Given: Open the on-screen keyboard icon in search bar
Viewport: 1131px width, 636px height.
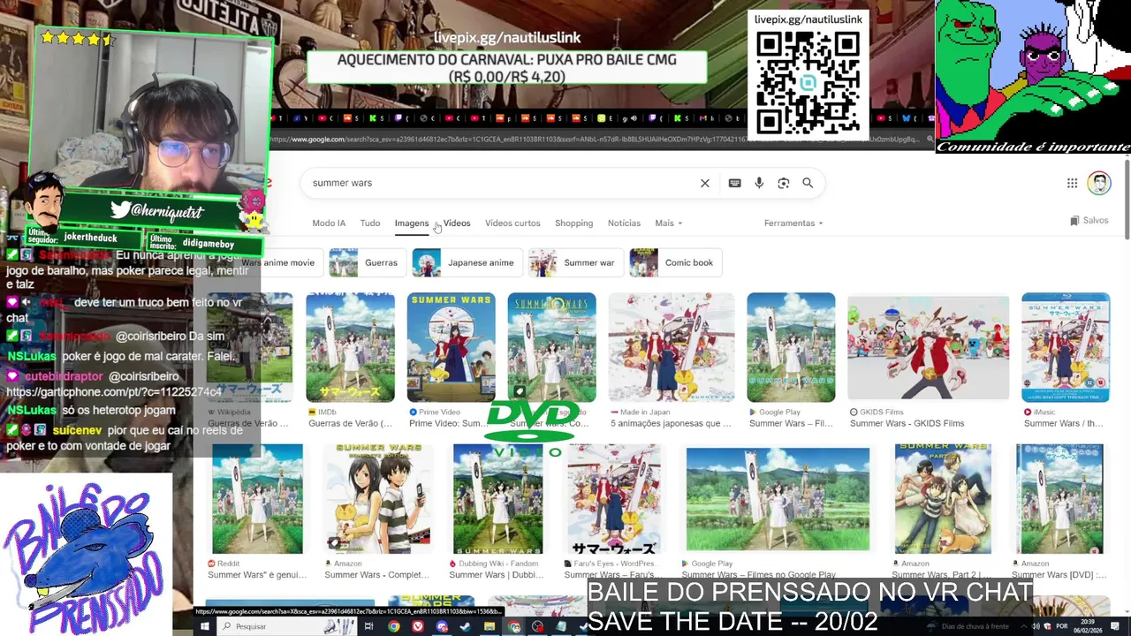Looking at the screenshot, I should pyautogui.click(x=734, y=183).
